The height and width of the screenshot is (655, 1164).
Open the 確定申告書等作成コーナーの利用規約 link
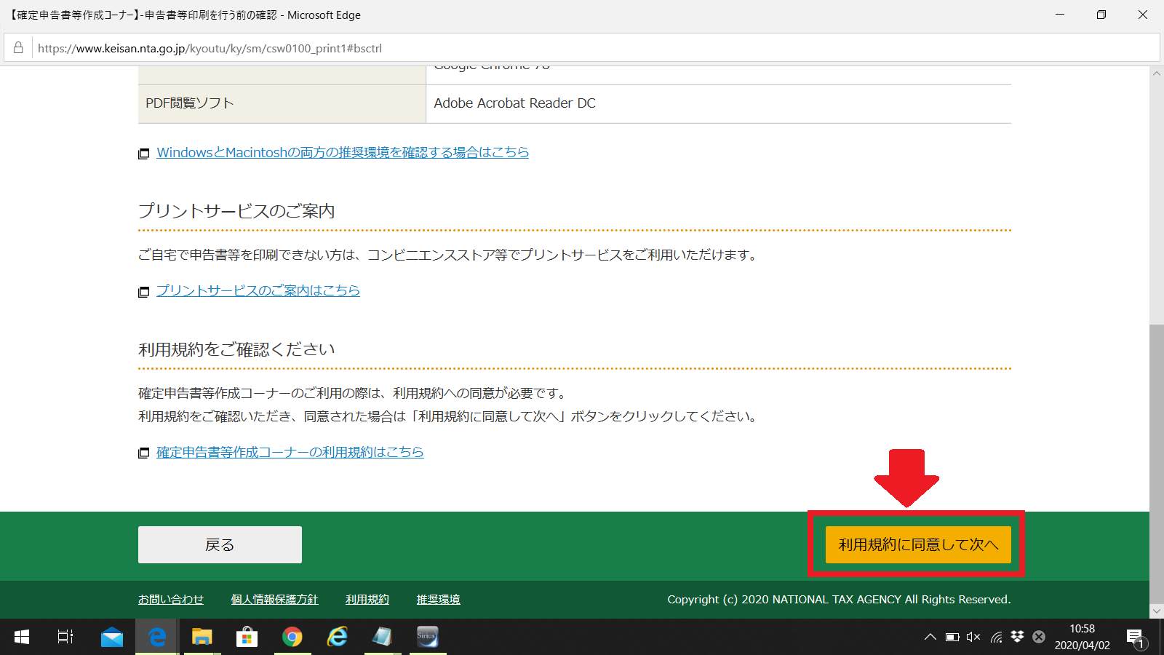click(289, 452)
